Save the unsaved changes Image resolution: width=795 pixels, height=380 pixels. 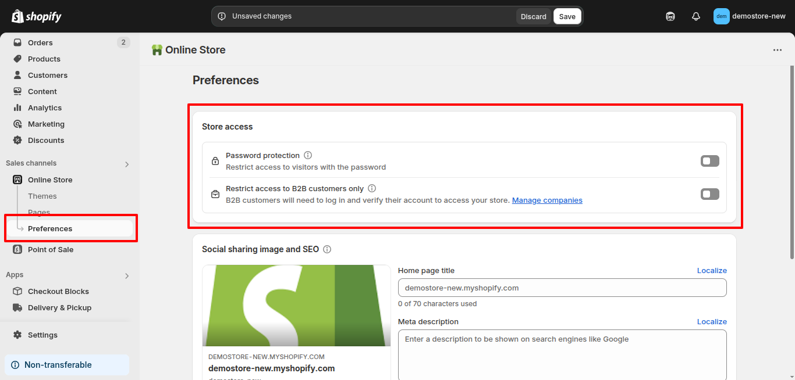pyautogui.click(x=567, y=16)
